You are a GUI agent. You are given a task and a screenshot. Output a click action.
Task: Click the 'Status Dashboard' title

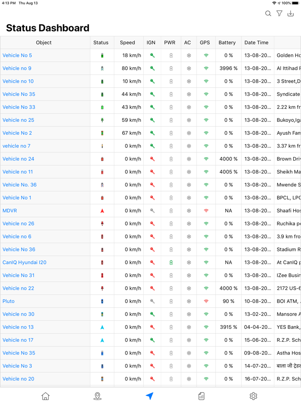tap(48, 28)
